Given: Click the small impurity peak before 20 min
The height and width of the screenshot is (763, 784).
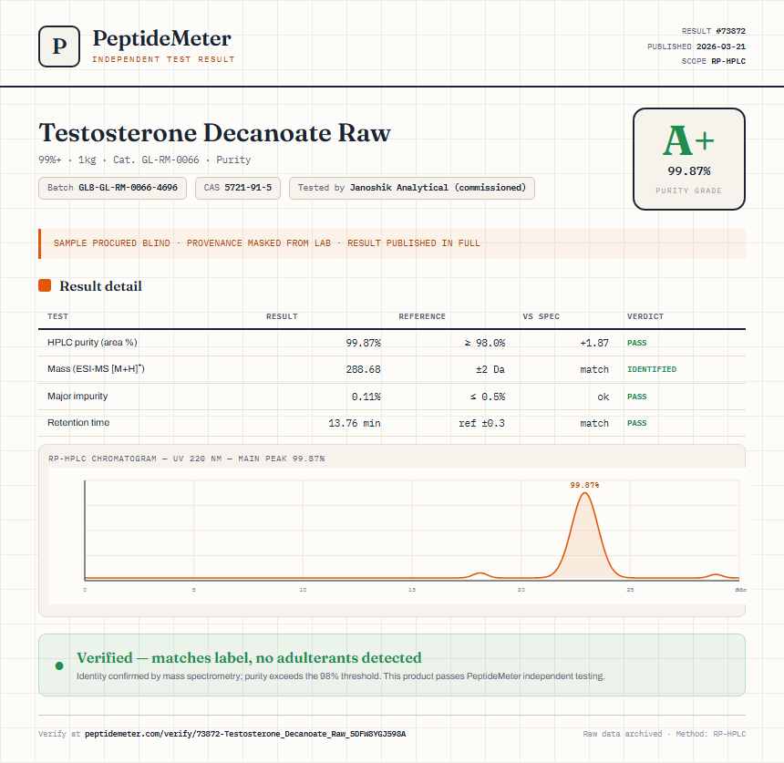Looking at the screenshot, I should [x=480, y=575].
